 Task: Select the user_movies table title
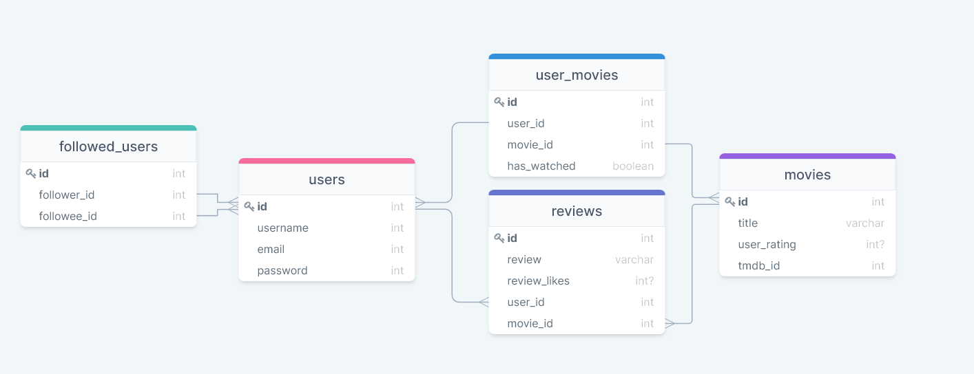click(x=577, y=75)
